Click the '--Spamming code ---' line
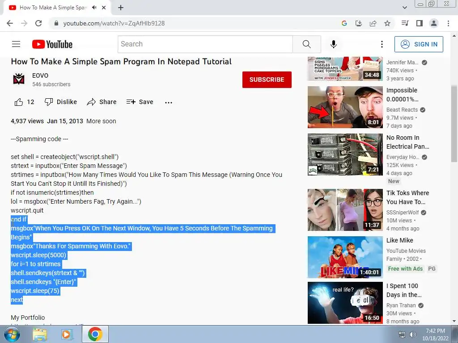This screenshot has width=458, height=343. [x=39, y=139]
